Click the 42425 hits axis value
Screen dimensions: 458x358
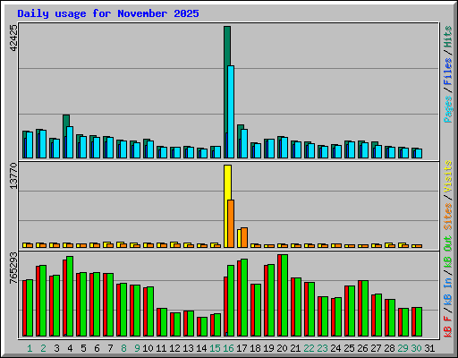click(13, 38)
